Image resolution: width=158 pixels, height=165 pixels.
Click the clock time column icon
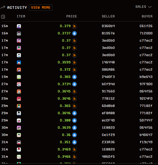[3, 17]
